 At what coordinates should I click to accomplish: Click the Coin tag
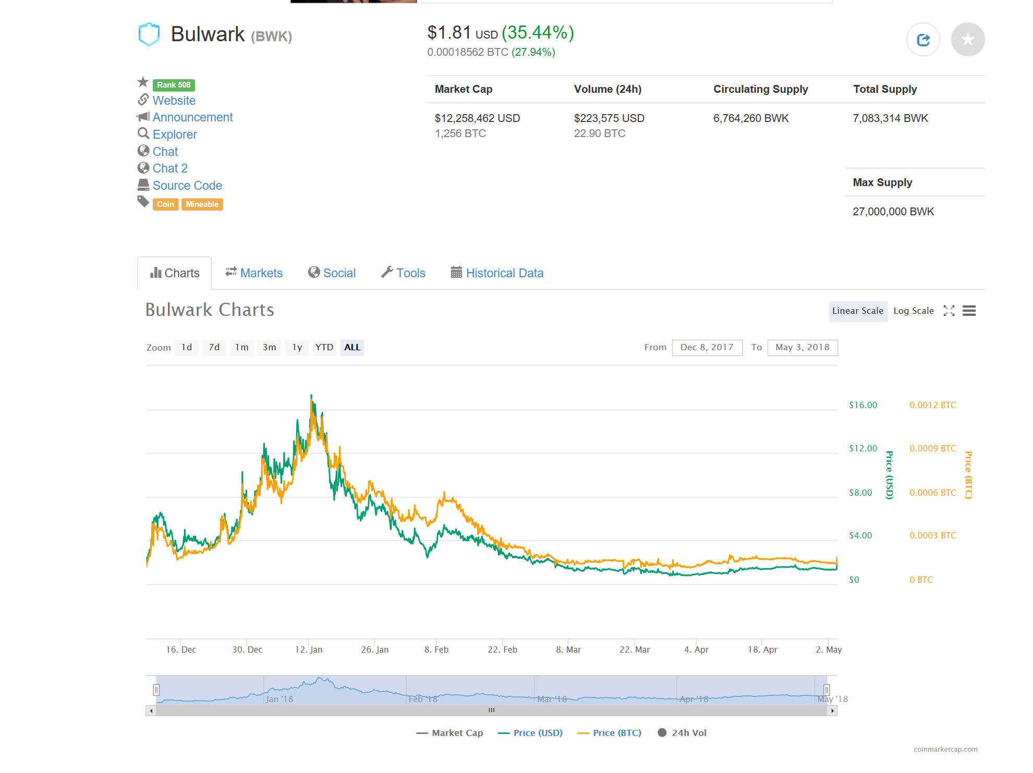165,204
